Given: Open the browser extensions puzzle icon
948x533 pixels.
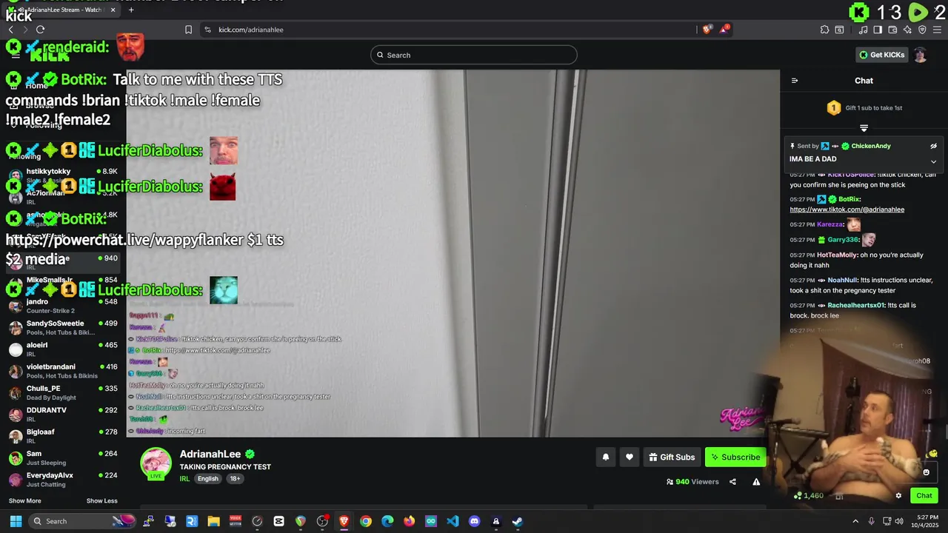Looking at the screenshot, I should (824, 30).
